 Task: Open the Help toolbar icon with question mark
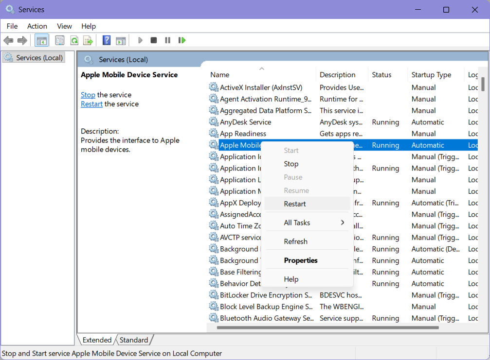[x=107, y=40]
